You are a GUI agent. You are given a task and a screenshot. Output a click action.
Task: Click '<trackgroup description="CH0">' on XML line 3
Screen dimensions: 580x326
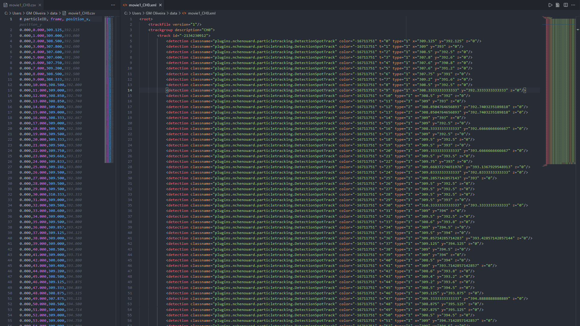tap(182, 30)
